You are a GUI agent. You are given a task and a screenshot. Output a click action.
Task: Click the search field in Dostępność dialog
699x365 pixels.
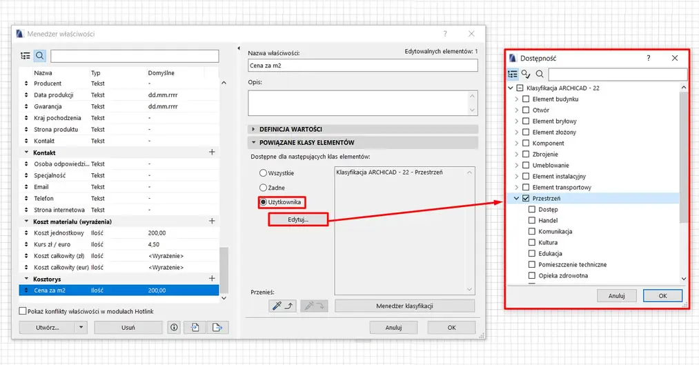tap(618, 74)
